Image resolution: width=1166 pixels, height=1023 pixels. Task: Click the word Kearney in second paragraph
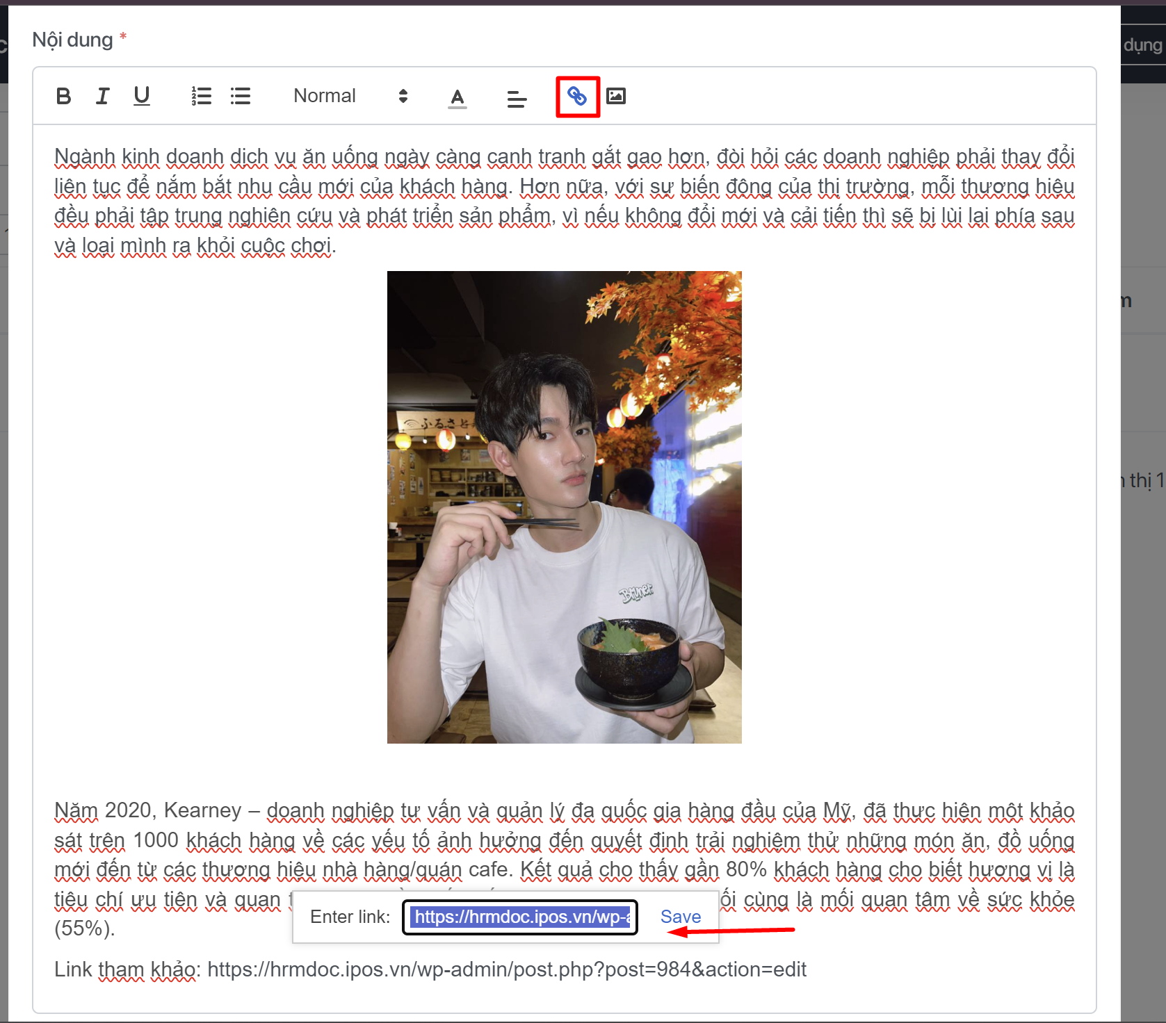pos(202,810)
